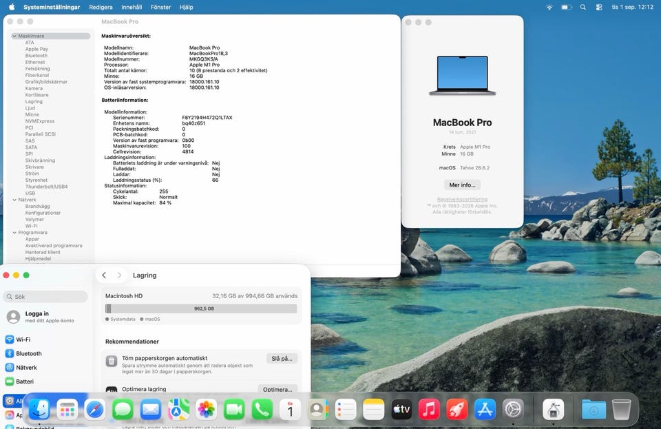Open the Music app in Dock
This screenshot has width=661, height=429.
(429, 409)
